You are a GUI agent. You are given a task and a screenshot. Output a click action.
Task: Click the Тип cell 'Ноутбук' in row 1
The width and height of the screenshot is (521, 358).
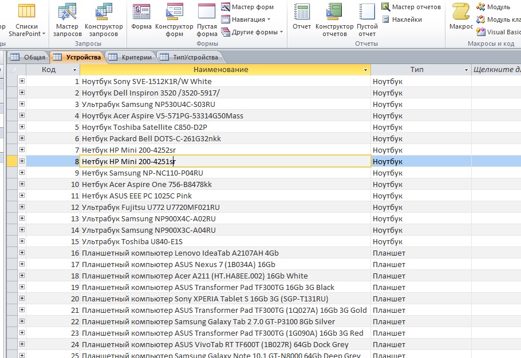pyautogui.click(x=421, y=81)
